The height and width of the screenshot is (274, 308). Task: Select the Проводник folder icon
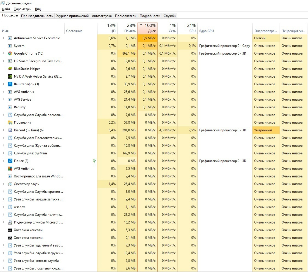tap(10, 123)
